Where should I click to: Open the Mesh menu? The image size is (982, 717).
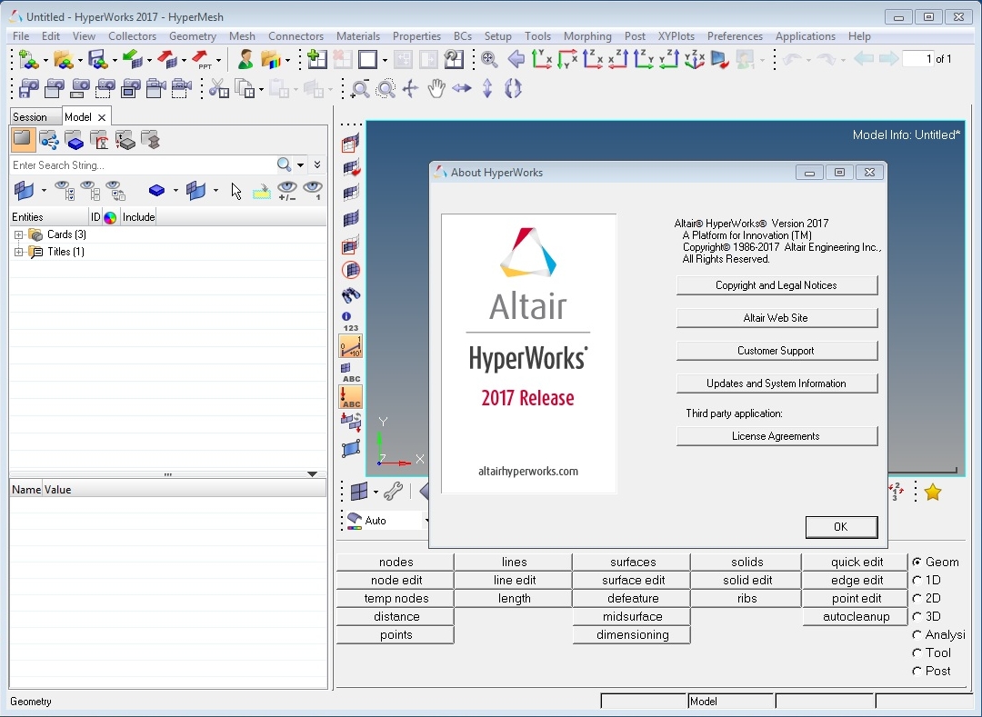tap(242, 36)
